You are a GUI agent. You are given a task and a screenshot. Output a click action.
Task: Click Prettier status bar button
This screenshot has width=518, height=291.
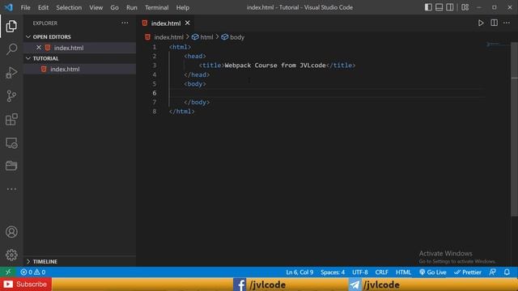(468, 272)
